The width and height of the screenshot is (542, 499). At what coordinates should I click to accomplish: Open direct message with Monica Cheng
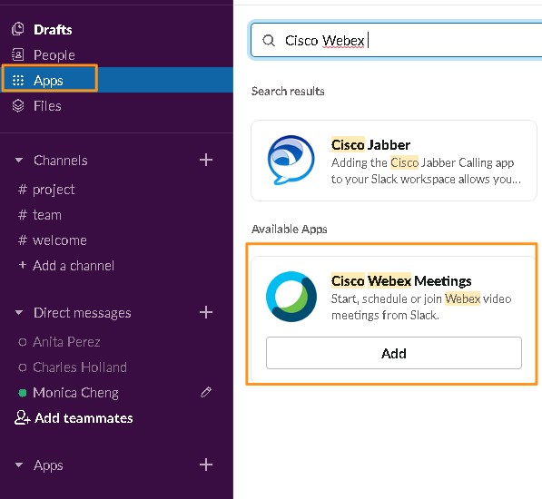(116, 393)
